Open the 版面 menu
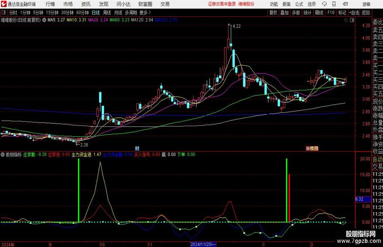The height and width of the screenshot is (247, 383). [x=286, y=4]
